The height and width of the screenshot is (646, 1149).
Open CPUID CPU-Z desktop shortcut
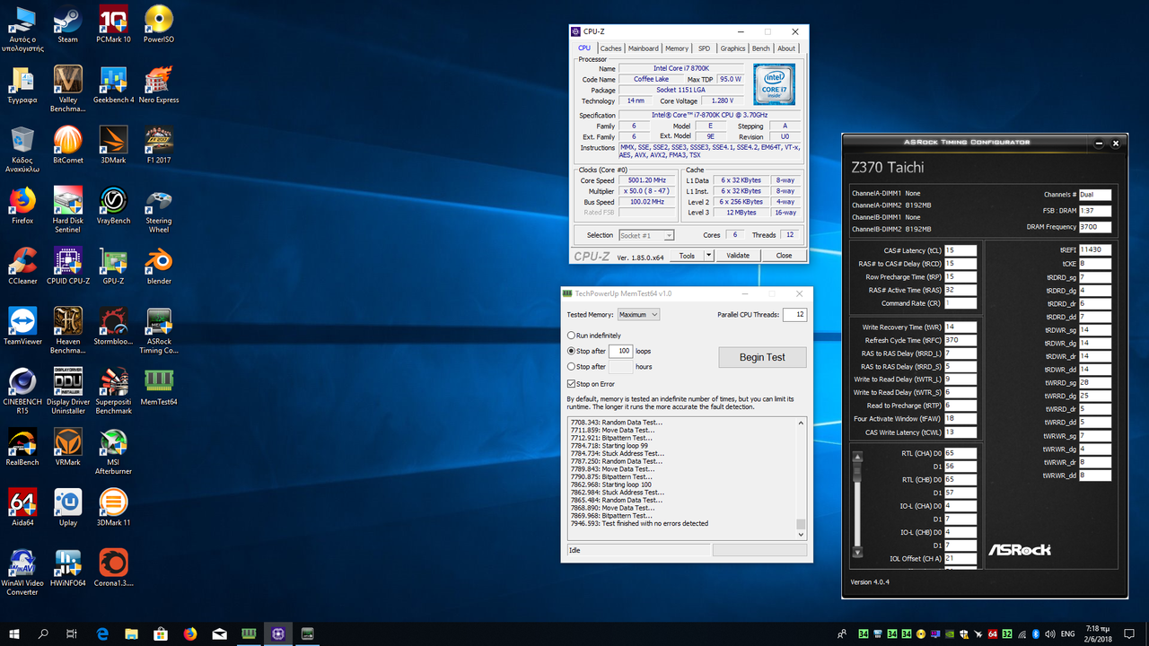pyautogui.click(x=67, y=265)
